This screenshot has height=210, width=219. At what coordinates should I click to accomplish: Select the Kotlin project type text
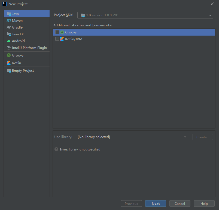click(17, 63)
